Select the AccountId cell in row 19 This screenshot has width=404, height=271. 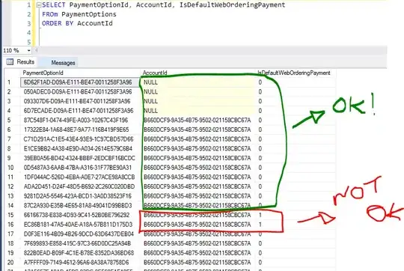tap(198, 253)
